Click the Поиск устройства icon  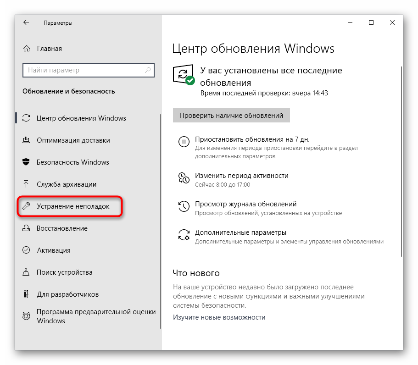pos(26,272)
